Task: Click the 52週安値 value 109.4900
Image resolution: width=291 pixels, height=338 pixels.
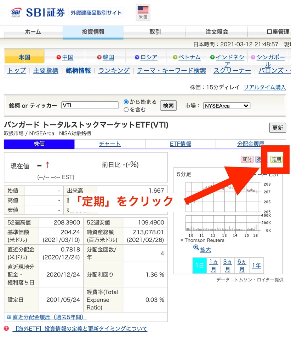Action: pos(151,222)
